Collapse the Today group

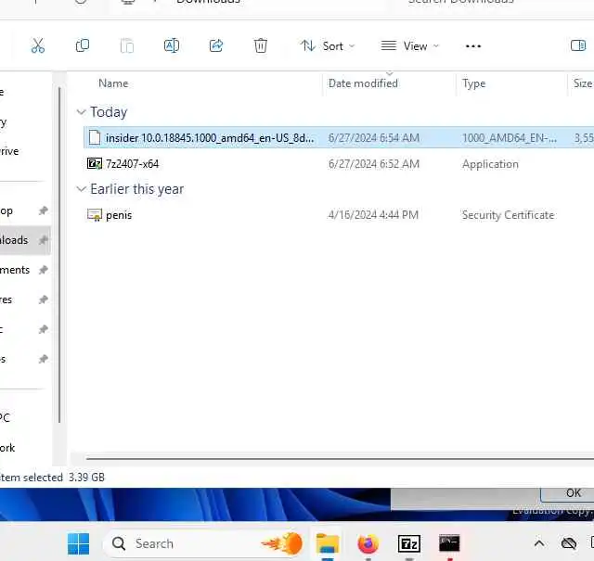pyautogui.click(x=81, y=112)
